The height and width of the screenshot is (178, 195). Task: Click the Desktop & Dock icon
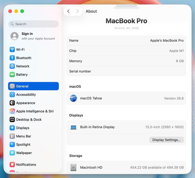coord(12,120)
